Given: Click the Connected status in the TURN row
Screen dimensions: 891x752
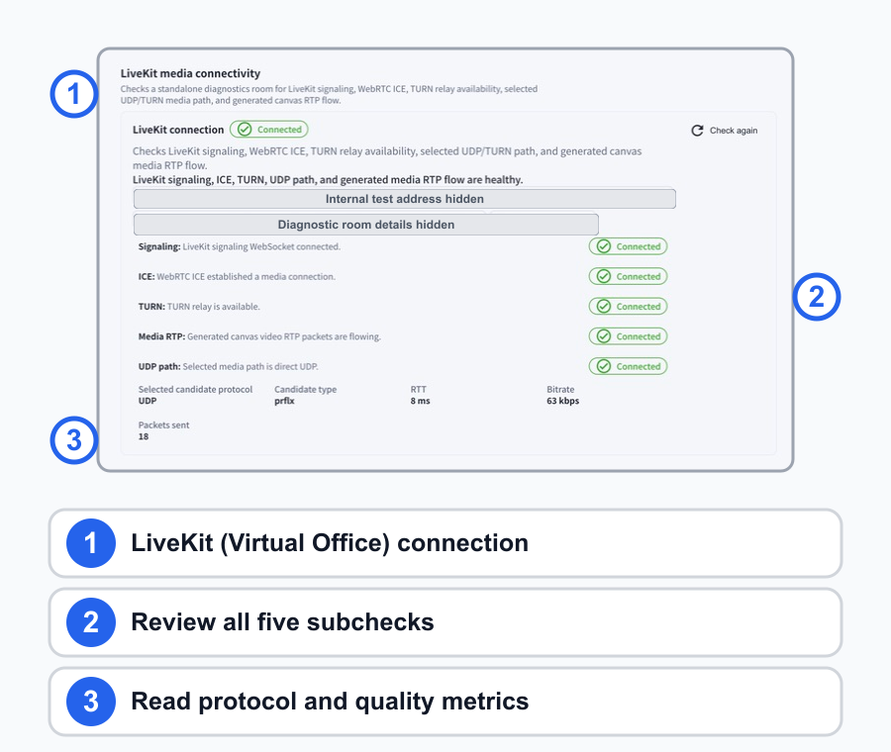Looking at the screenshot, I should [628, 307].
